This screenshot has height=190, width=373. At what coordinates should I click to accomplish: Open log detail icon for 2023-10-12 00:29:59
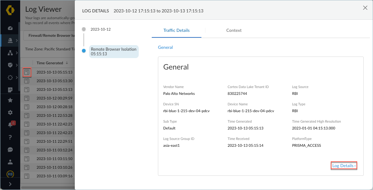click(x=27, y=98)
